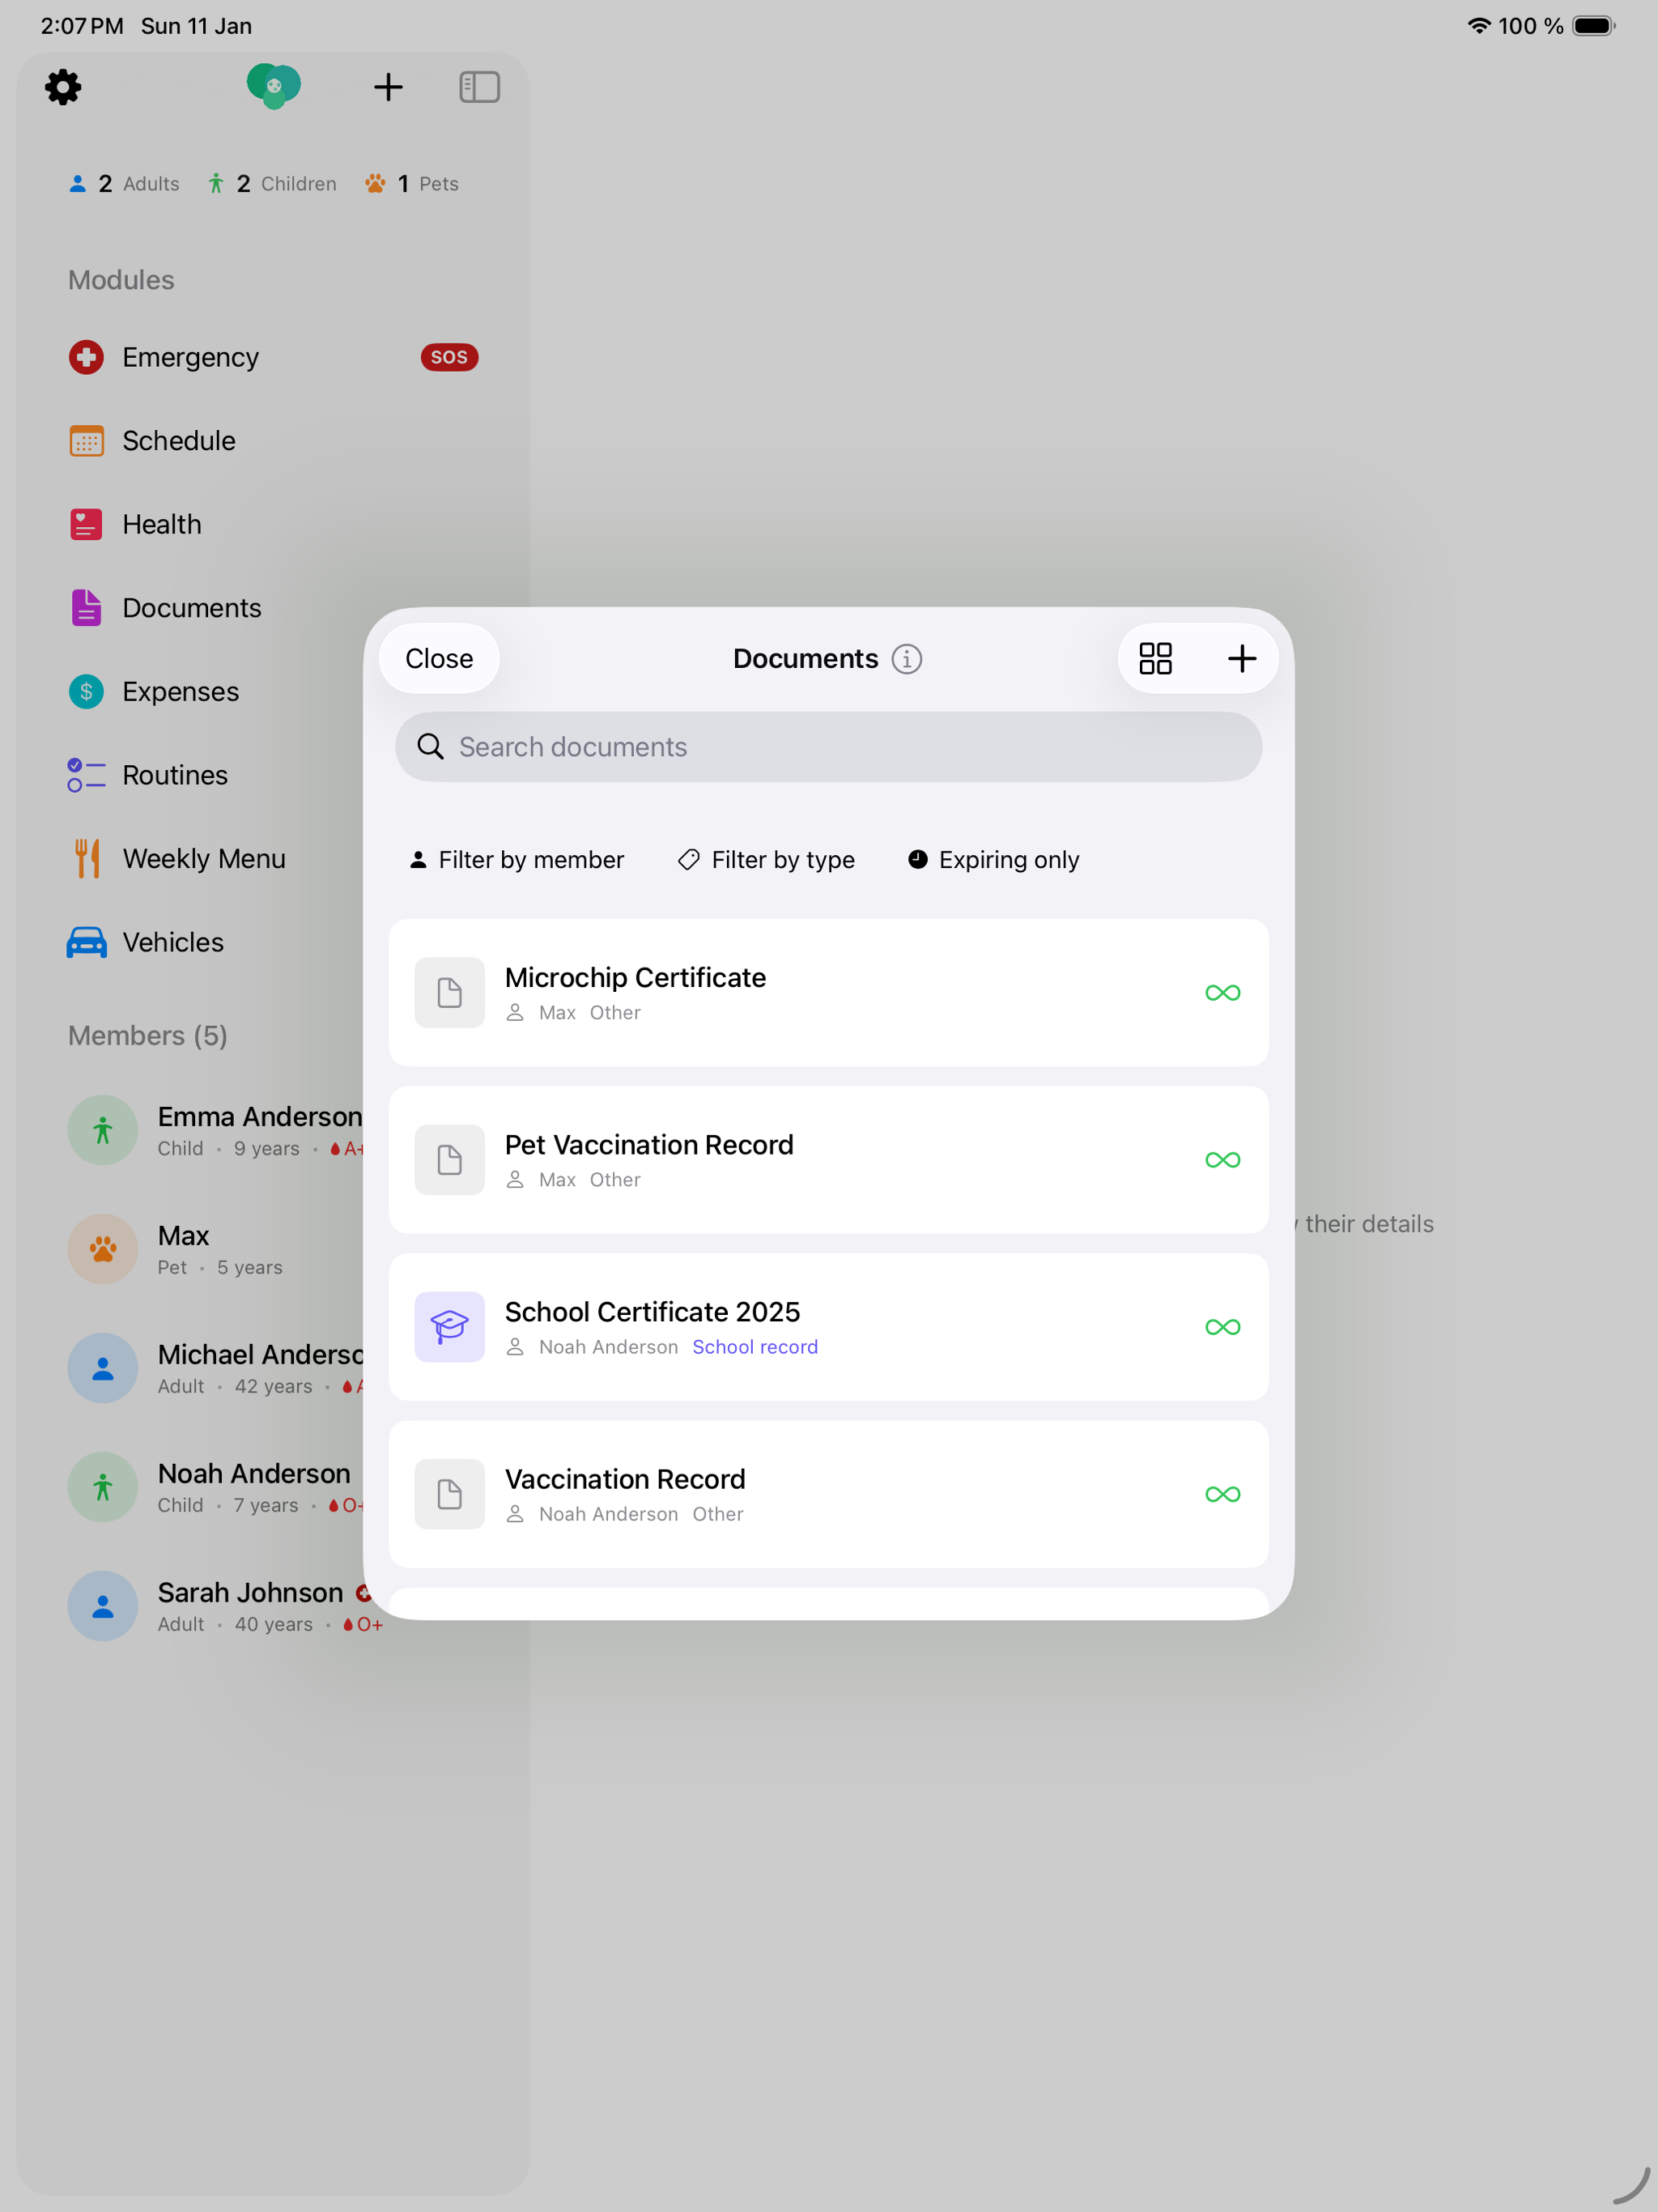Viewport: 1658px width, 2212px height.
Task: Open Microchip Certificate document
Action: (828, 993)
